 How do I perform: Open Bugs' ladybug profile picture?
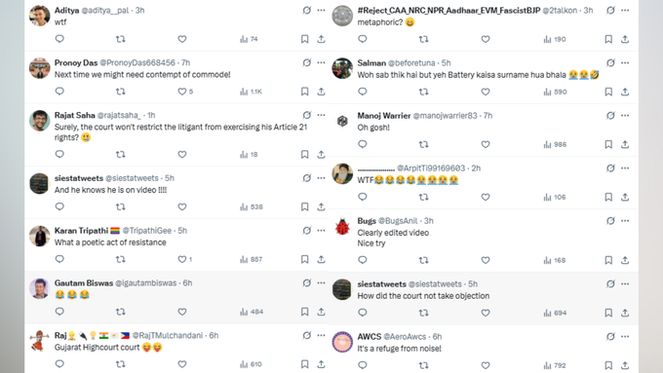[342, 227]
